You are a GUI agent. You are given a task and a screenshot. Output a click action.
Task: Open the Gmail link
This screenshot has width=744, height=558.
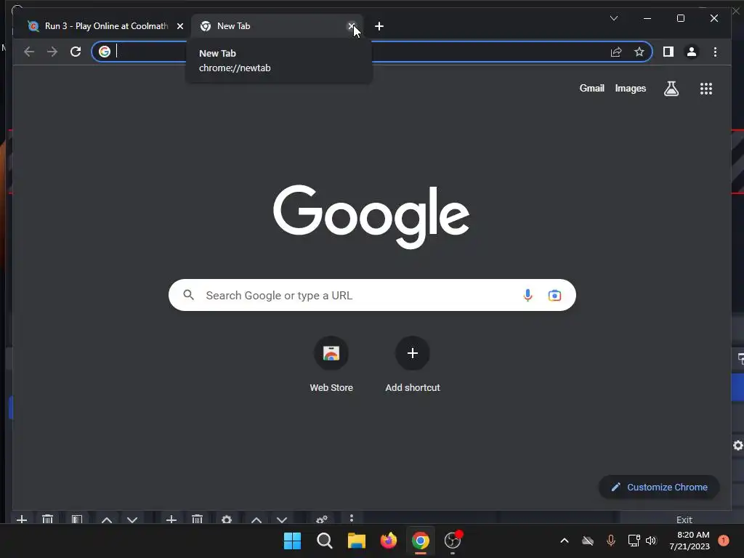point(591,88)
